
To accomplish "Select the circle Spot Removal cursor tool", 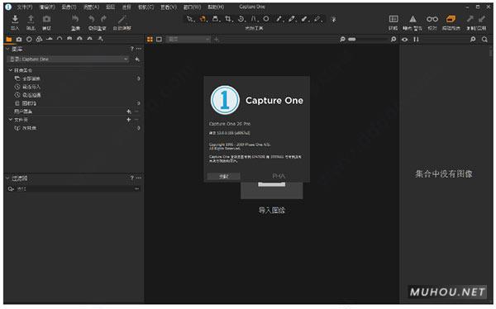I will [x=266, y=19].
